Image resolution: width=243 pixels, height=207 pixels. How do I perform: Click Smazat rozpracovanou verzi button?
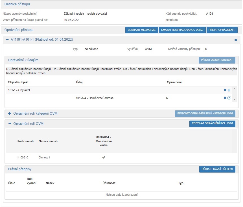click(182, 30)
